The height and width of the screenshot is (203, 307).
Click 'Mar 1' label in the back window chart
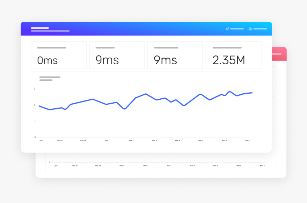click(x=122, y=165)
